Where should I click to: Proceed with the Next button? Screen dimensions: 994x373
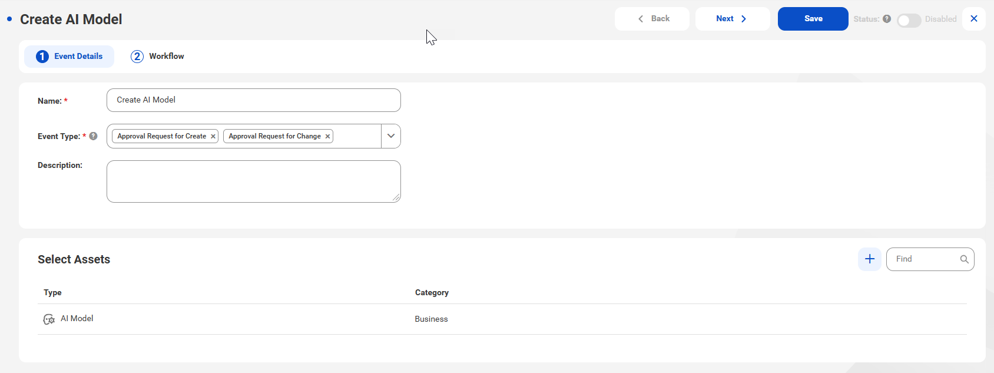pos(733,19)
